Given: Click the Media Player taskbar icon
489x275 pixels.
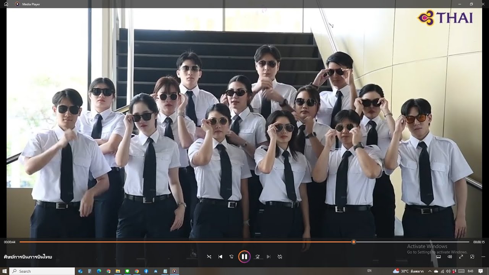Looking at the screenshot, I should coord(175,271).
